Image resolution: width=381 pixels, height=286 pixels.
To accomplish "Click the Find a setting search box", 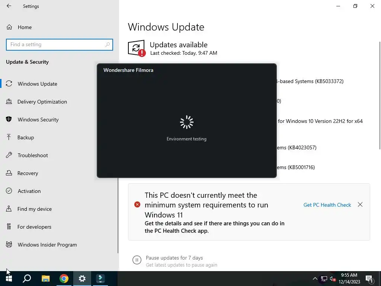I will (x=59, y=45).
